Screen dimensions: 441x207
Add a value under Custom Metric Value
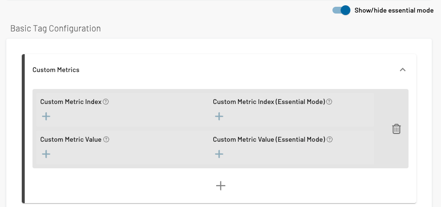(x=46, y=154)
